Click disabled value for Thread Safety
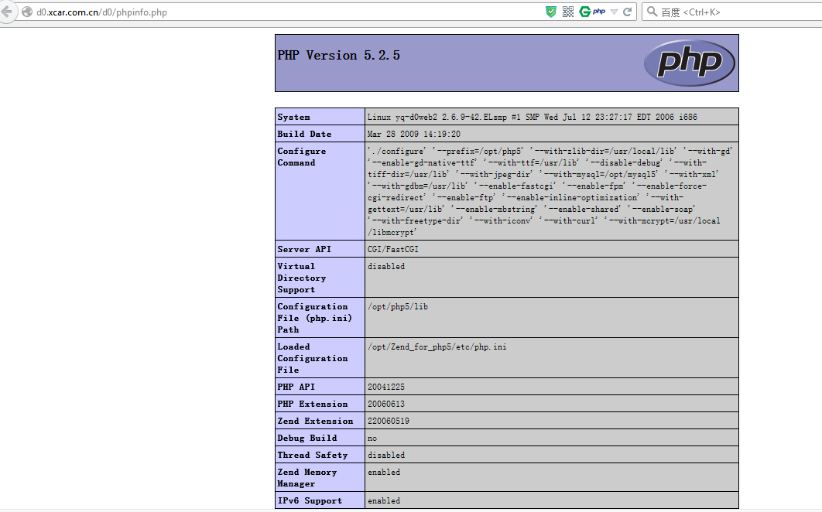 (385, 455)
